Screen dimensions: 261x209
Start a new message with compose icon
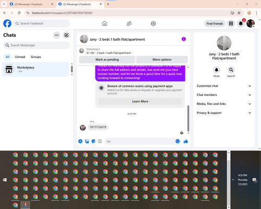[66, 35]
